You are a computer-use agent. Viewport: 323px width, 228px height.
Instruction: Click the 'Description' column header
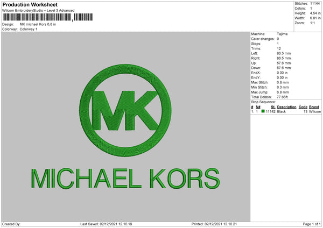click(x=286, y=107)
